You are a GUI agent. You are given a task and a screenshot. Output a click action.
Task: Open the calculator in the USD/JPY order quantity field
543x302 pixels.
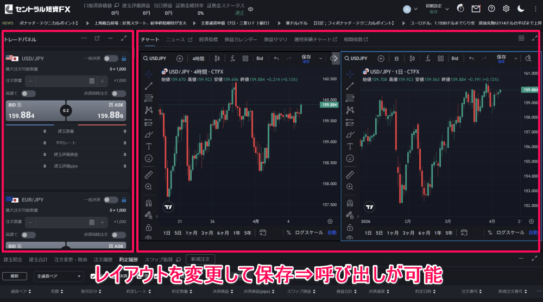point(92,81)
